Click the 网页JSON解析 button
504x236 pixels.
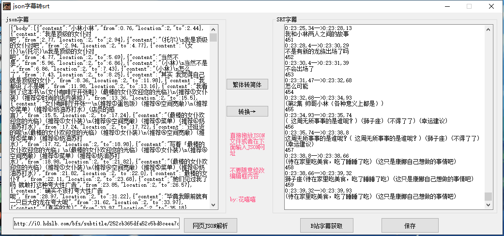point(210,225)
